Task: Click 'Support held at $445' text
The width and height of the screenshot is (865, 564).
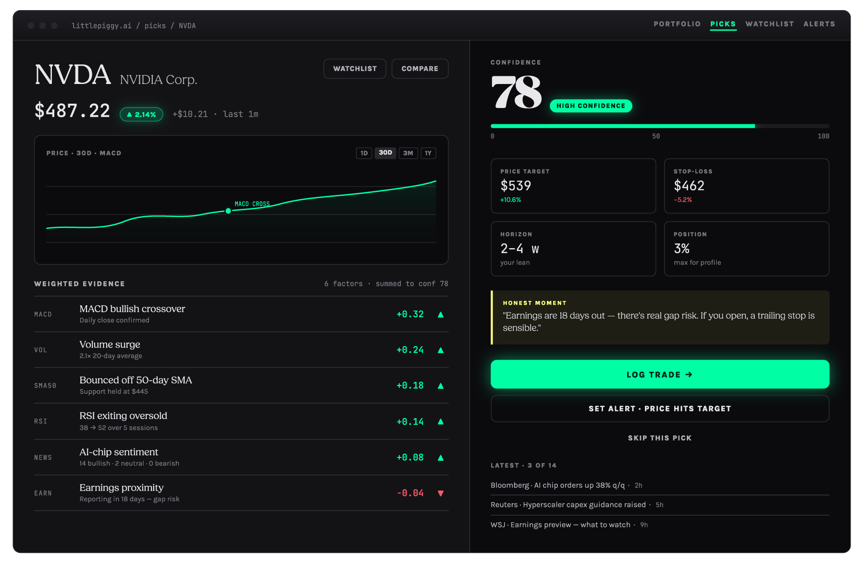Action: click(x=114, y=392)
